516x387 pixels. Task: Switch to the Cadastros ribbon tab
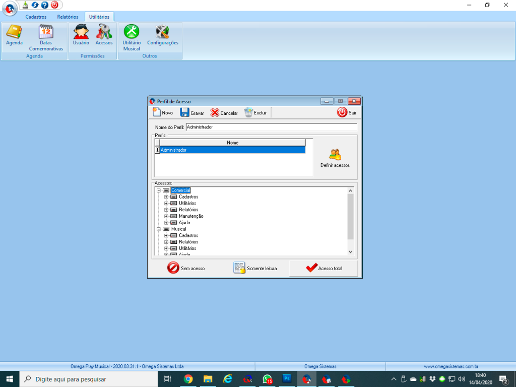(36, 17)
